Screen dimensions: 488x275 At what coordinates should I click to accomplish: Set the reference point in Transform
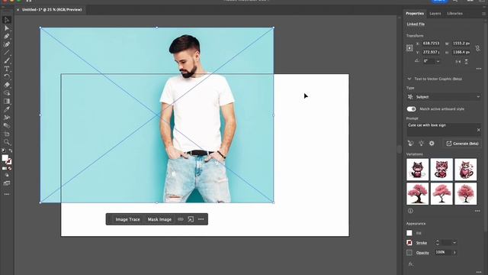point(409,48)
